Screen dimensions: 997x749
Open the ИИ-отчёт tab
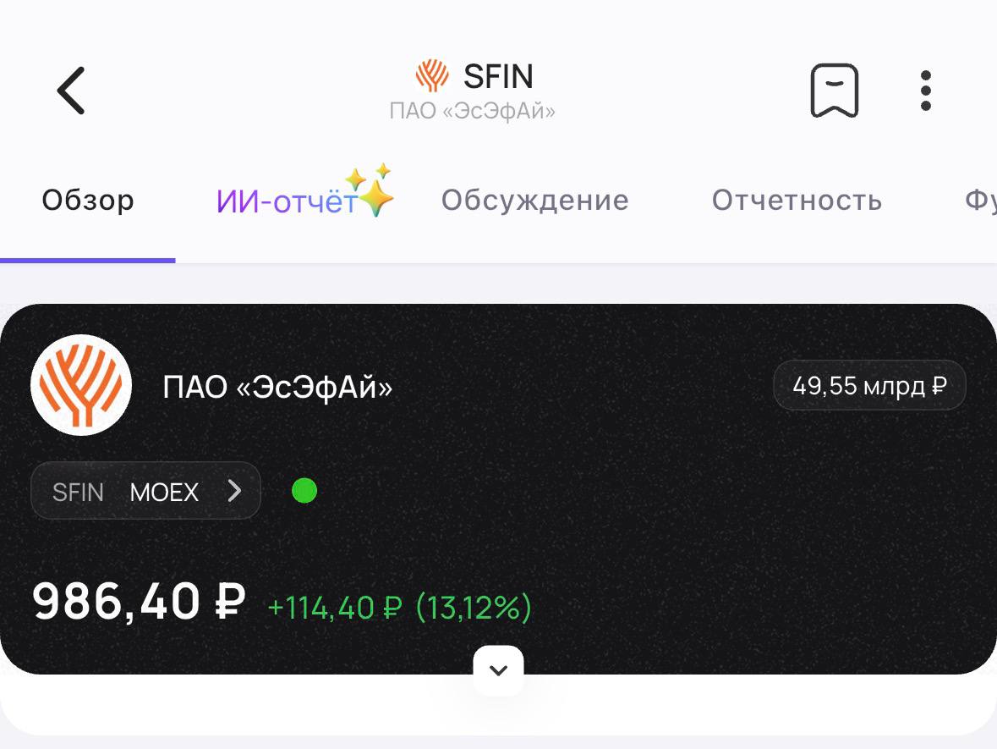coord(288,201)
